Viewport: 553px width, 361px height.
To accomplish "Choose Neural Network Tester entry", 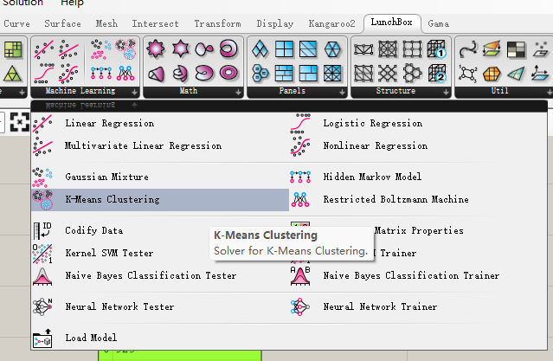I will [x=160, y=306].
